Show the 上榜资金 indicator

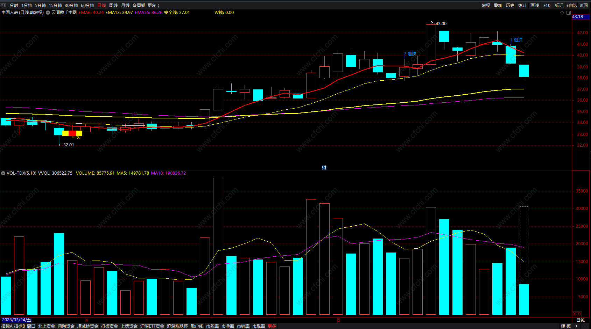tap(129, 326)
